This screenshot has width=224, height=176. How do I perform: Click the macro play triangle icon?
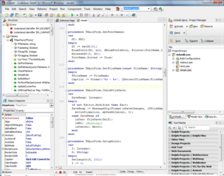[56, 172]
